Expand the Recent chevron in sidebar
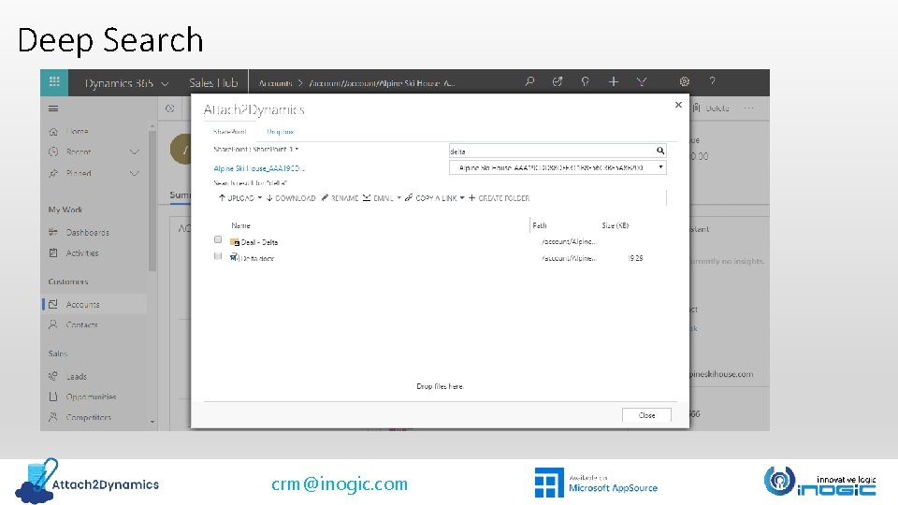The width and height of the screenshot is (898, 505). [134, 151]
